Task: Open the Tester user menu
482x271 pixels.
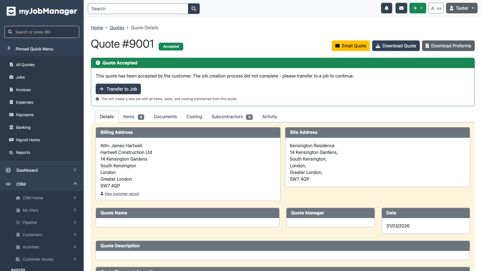Action: point(462,8)
